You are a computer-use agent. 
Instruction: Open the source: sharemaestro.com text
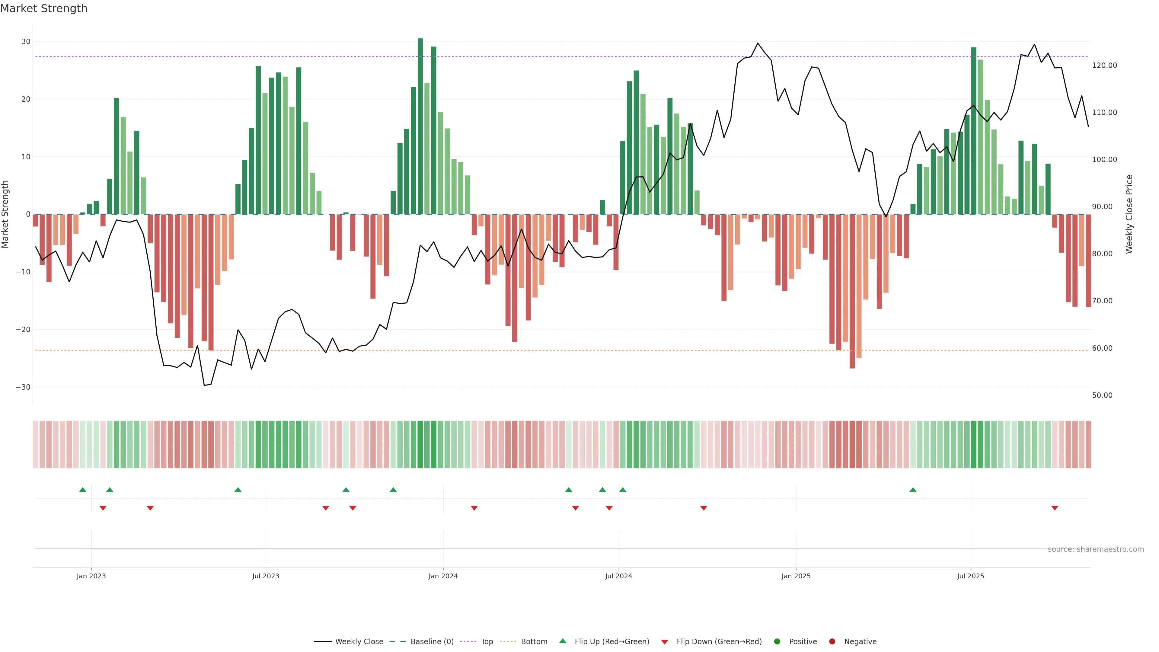pos(1096,549)
